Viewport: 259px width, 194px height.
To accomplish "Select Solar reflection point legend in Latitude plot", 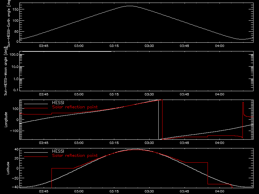I will click(x=75, y=156).
